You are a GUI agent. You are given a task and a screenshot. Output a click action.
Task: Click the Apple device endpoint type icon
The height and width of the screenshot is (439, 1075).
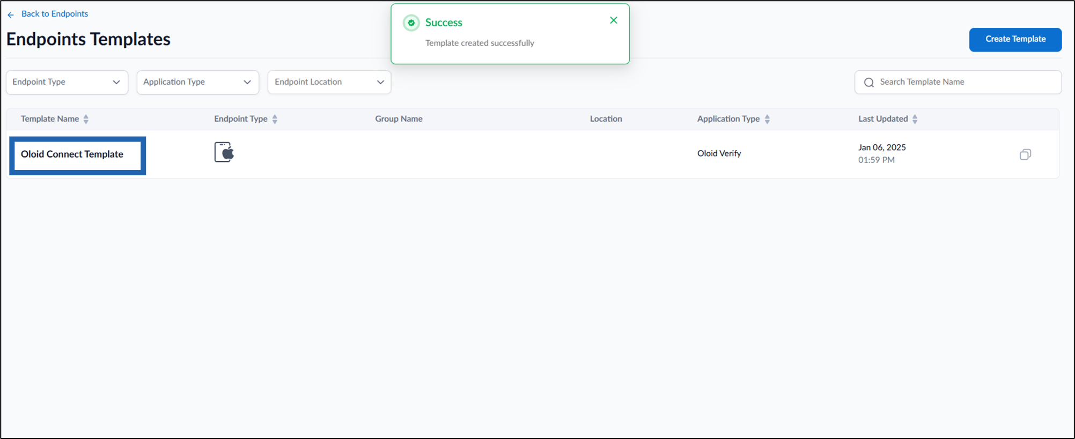coord(224,152)
